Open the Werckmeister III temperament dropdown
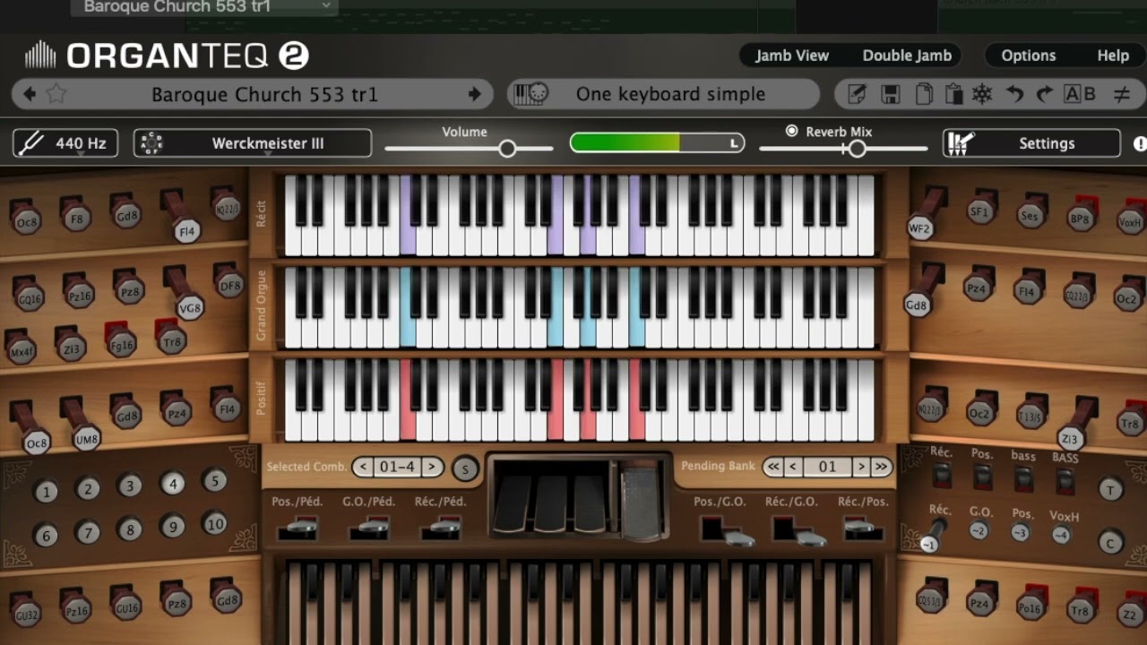The image size is (1147, 645). 253,143
